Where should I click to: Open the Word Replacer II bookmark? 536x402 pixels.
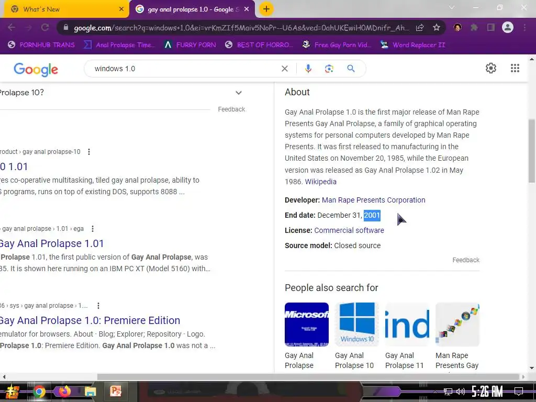(413, 45)
